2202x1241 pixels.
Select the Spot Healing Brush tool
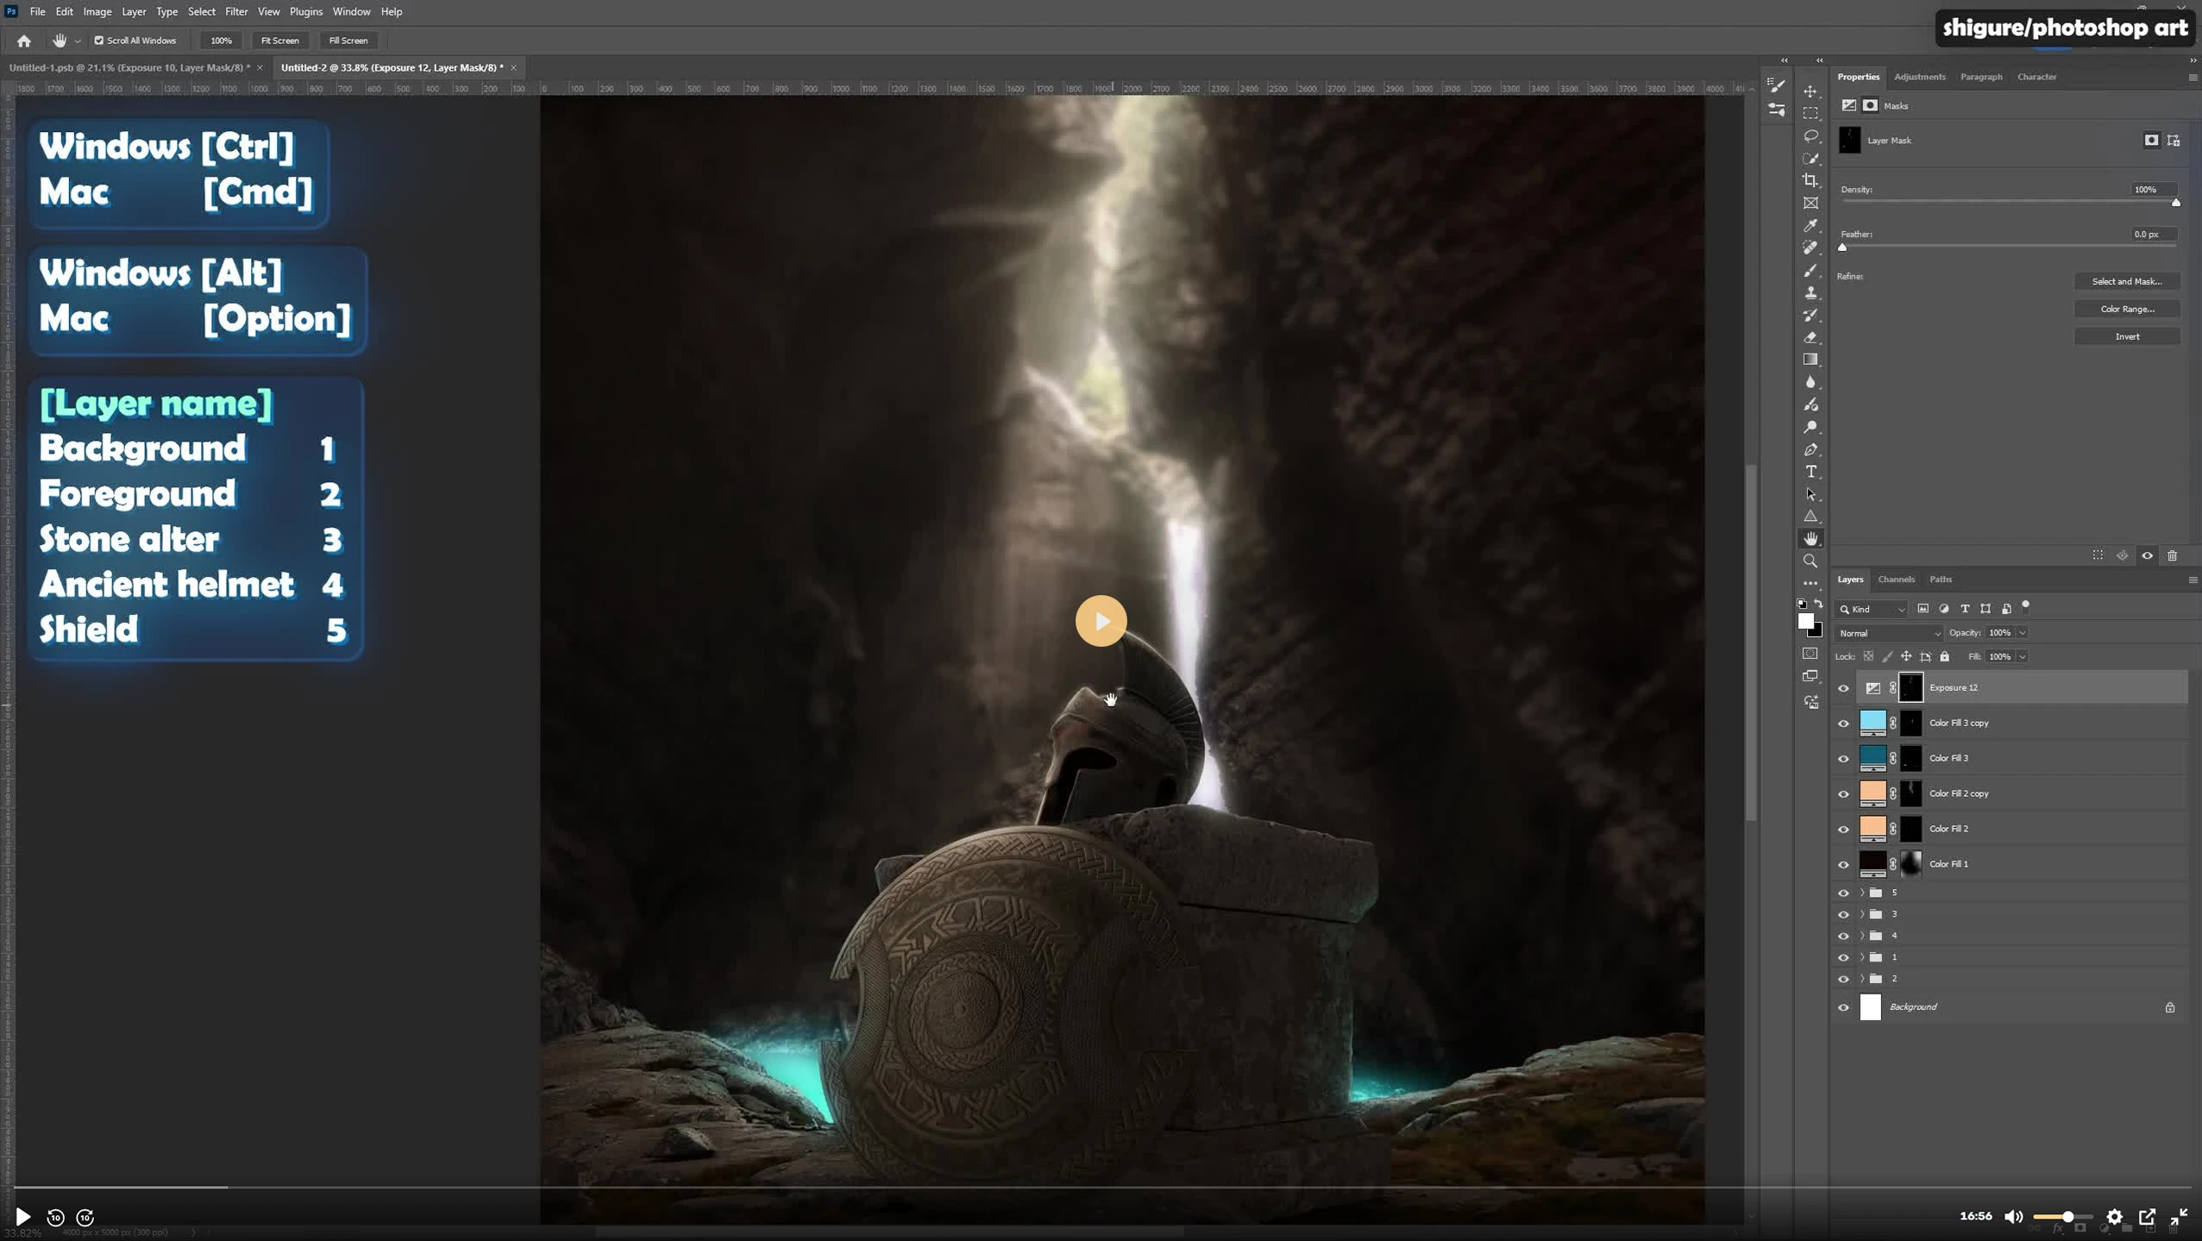(x=1810, y=248)
